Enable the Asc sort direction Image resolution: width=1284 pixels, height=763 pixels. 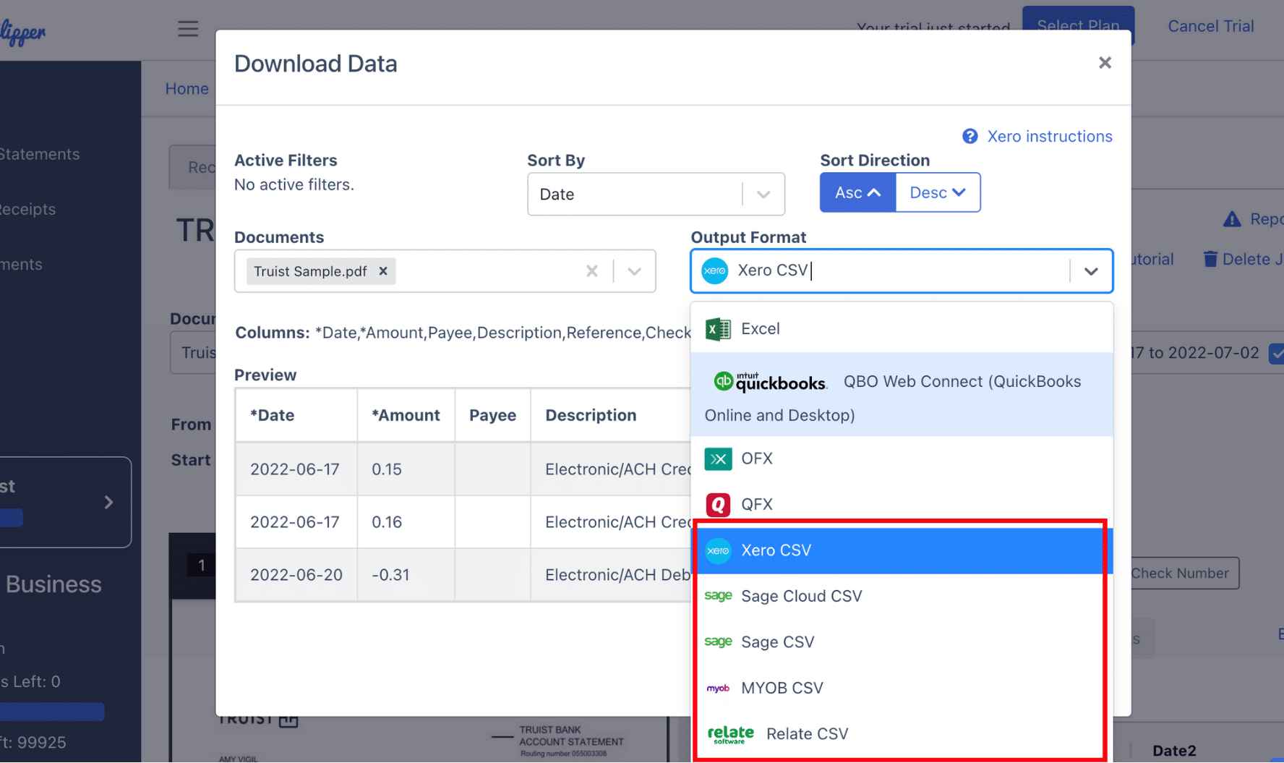tap(857, 192)
